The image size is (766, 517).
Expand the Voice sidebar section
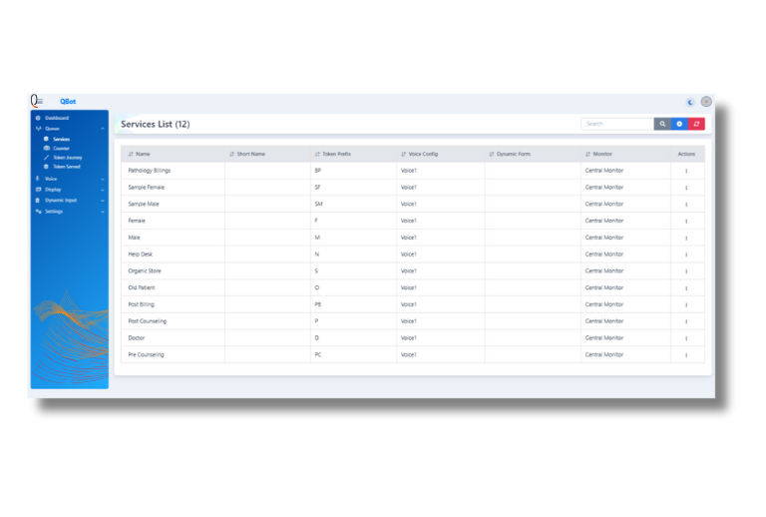point(51,179)
